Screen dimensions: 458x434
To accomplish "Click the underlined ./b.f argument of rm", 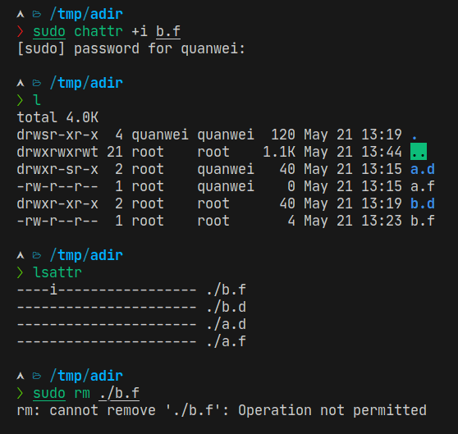I will point(119,393).
